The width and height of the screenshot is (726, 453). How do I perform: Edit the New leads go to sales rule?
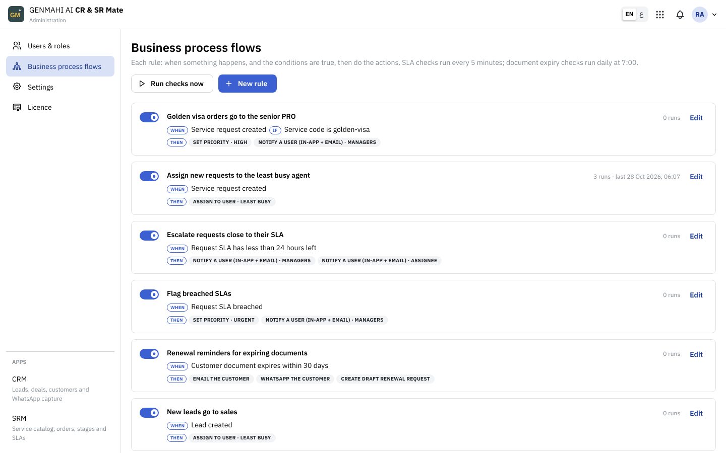696,413
